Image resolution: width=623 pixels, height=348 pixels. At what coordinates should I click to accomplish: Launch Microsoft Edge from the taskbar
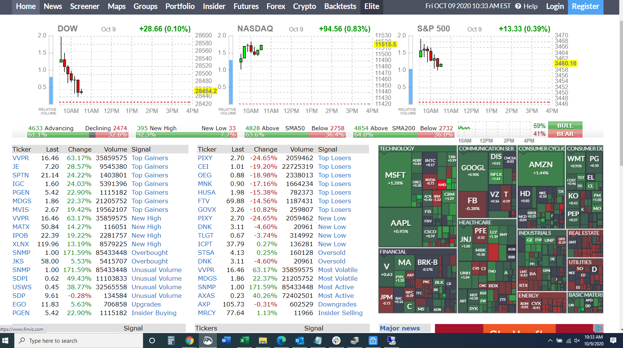[281, 341]
